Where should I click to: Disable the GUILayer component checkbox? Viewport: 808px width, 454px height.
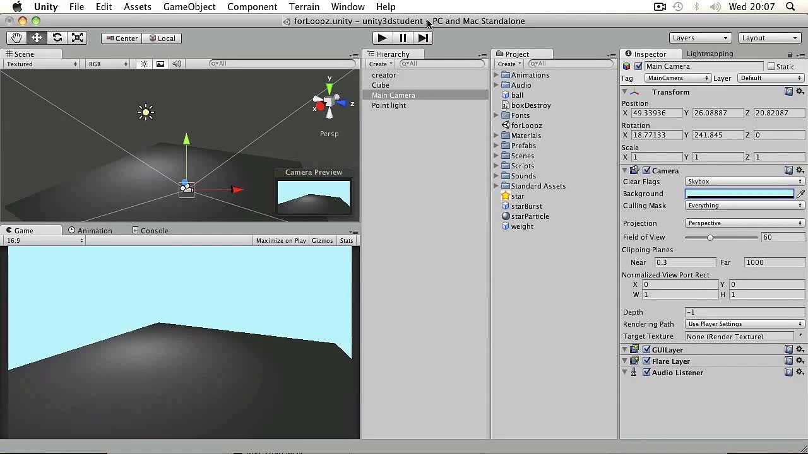646,349
